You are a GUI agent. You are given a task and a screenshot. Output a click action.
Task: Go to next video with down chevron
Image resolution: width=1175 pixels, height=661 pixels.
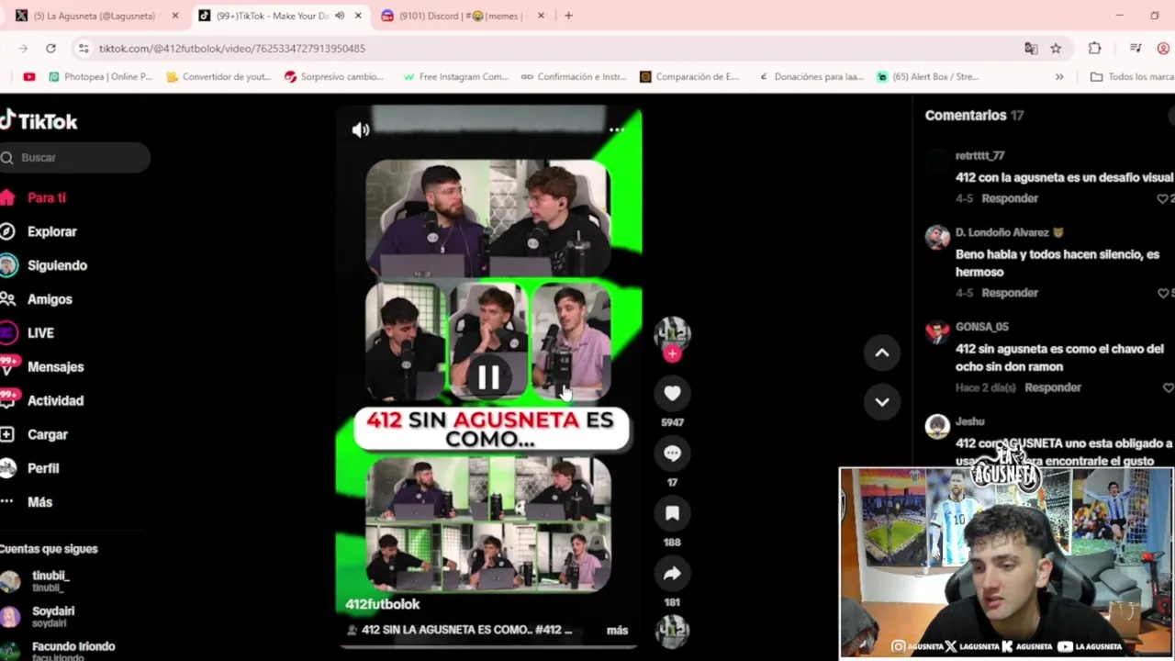coord(882,401)
